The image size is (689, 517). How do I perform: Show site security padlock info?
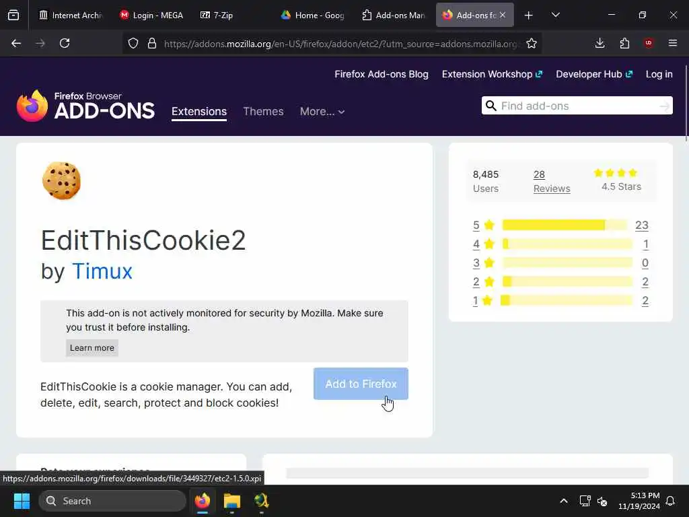[x=152, y=43]
